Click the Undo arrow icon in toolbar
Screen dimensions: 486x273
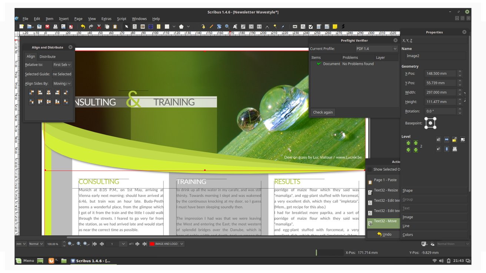pos(83,27)
